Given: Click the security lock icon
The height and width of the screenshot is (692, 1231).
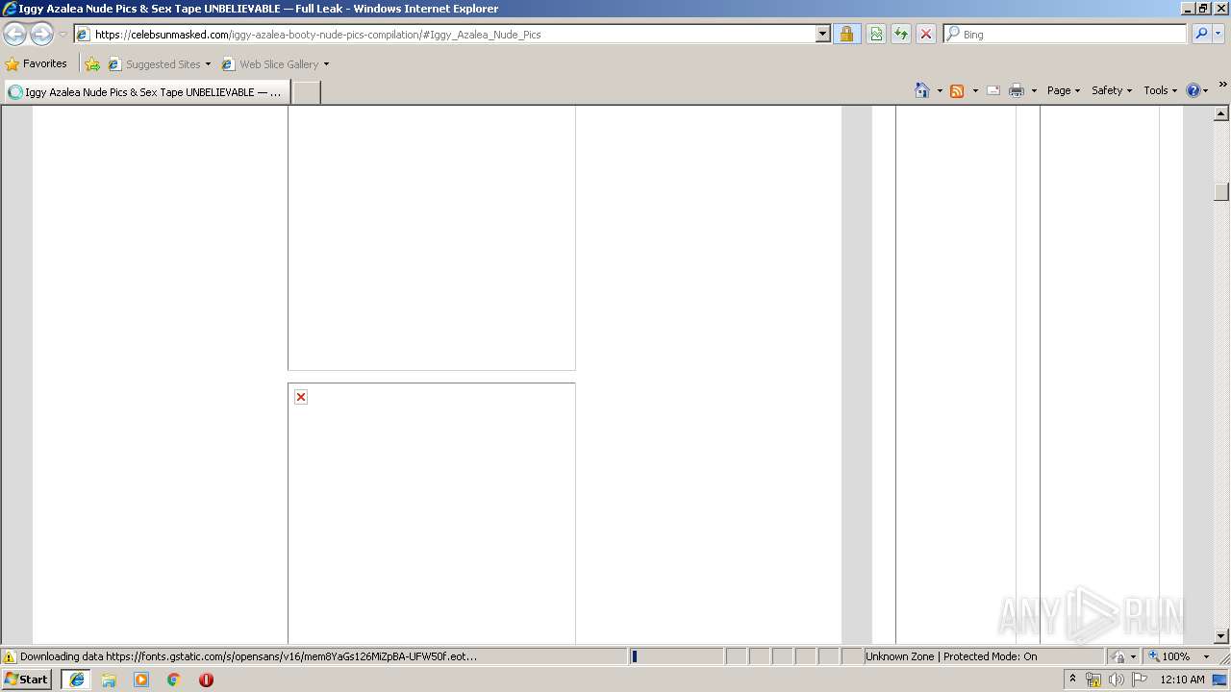Looking at the screenshot, I should (x=846, y=35).
